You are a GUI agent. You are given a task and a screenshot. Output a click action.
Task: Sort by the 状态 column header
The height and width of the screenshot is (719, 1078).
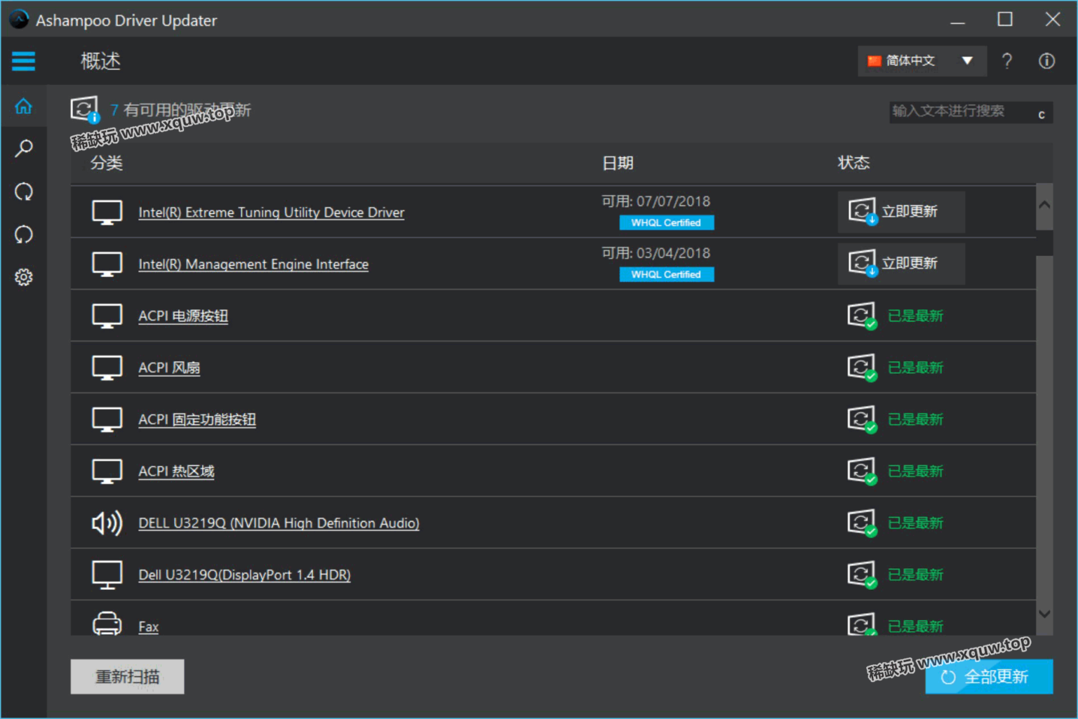click(853, 163)
